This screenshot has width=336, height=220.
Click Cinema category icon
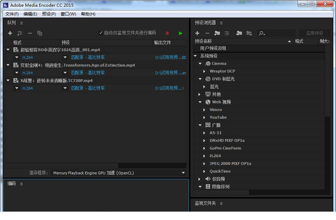(208, 63)
